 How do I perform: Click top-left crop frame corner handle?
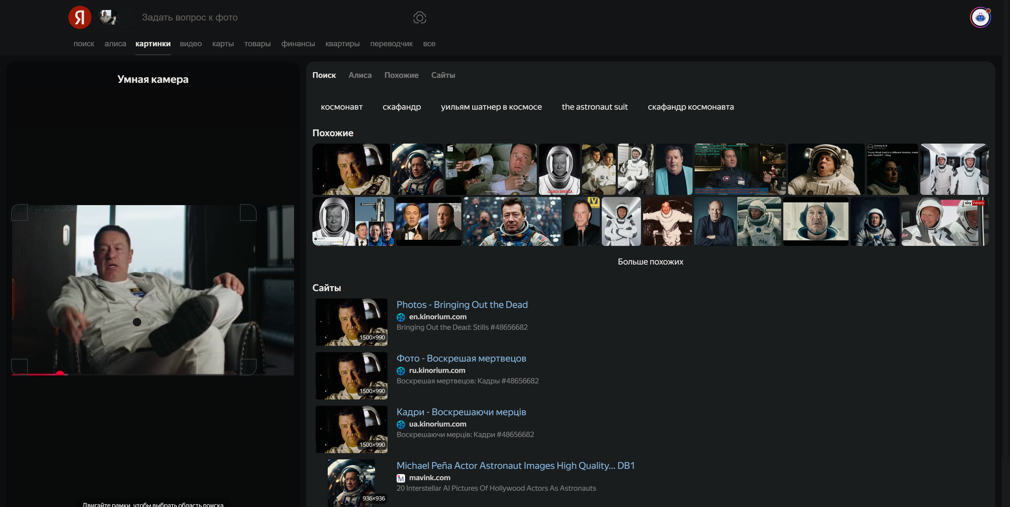(x=19, y=212)
